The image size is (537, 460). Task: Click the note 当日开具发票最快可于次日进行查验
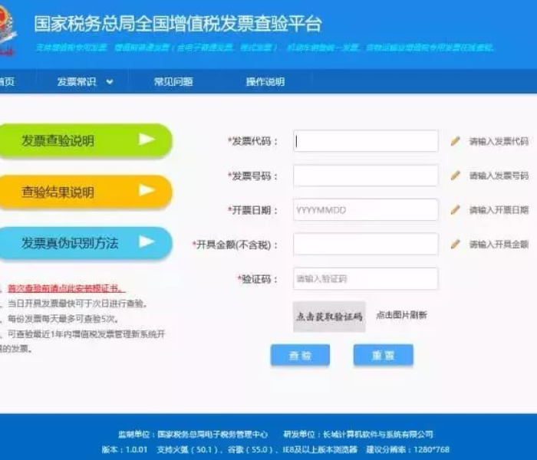(77, 304)
